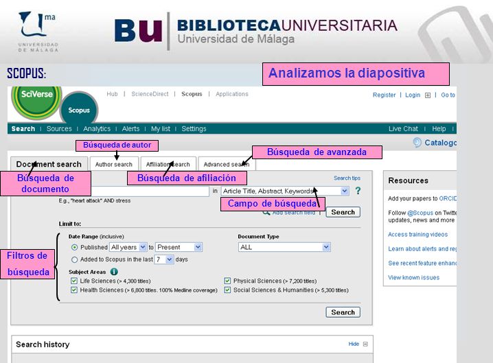Open the Hub link in the top navigation
Screen dimensions: 493x363
(x=112, y=93)
